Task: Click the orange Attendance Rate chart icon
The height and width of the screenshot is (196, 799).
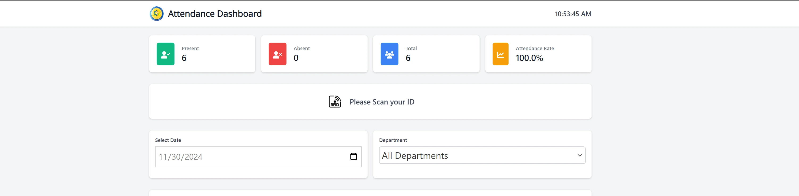Action: coord(500,54)
